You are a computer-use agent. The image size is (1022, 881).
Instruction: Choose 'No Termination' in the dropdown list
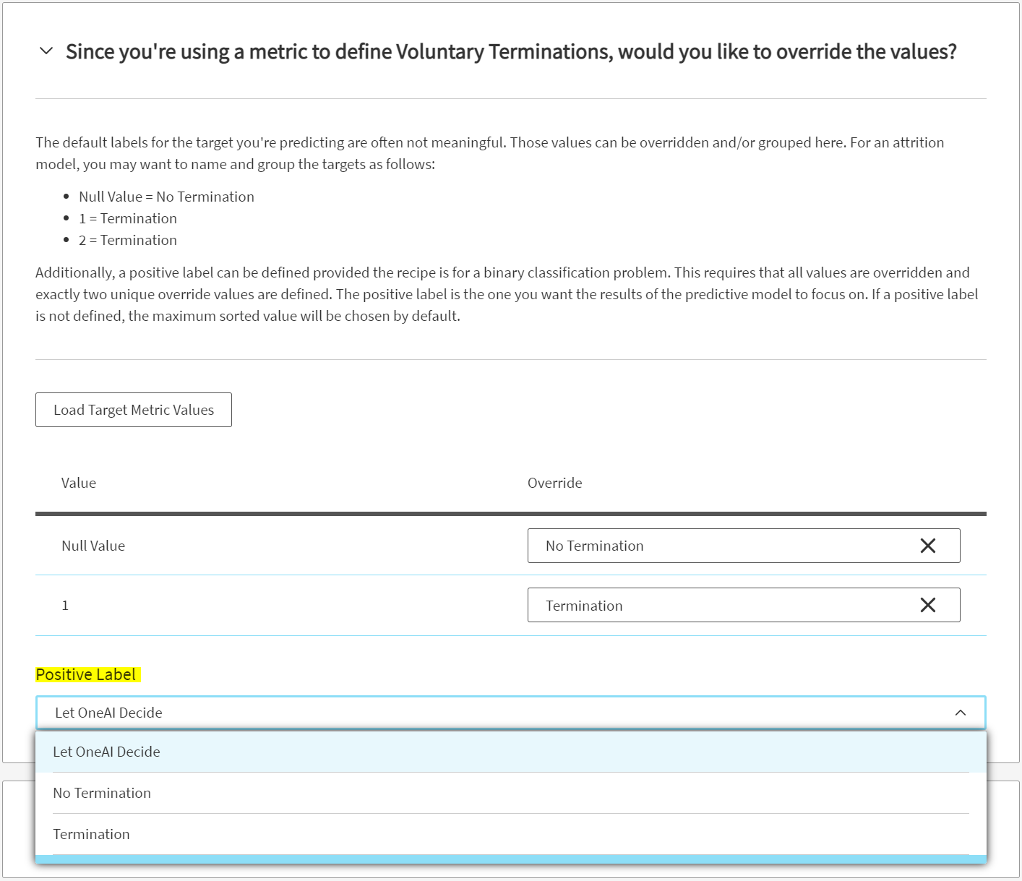[102, 793]
